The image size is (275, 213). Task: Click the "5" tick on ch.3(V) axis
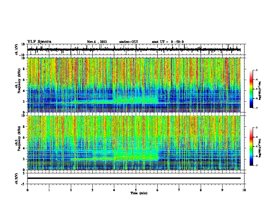tap(24, 173)
